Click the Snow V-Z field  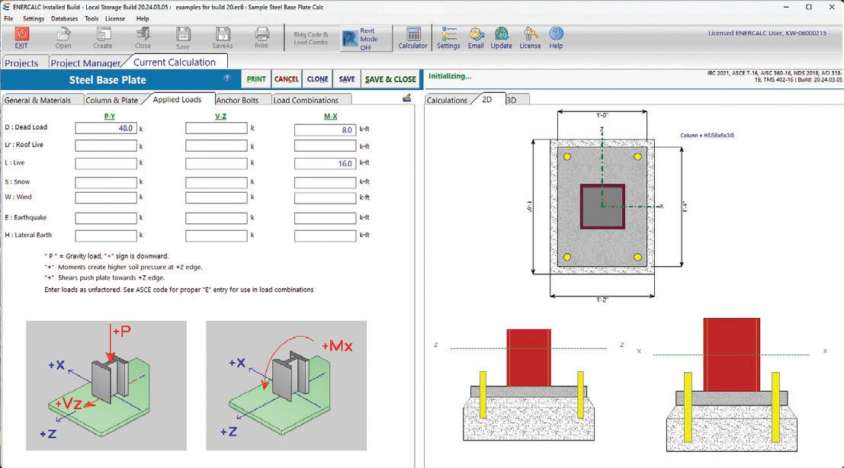coord(217,182)
